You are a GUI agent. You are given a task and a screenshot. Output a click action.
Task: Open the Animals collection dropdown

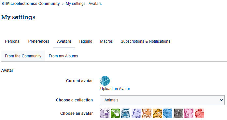coord(162,100)
